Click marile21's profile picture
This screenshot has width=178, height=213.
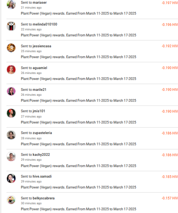[x=11, y=91]
